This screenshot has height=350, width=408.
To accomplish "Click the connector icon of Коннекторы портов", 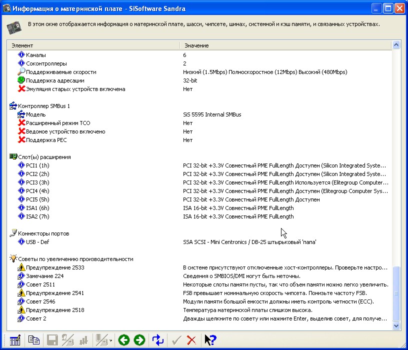I will pos(13,233).
